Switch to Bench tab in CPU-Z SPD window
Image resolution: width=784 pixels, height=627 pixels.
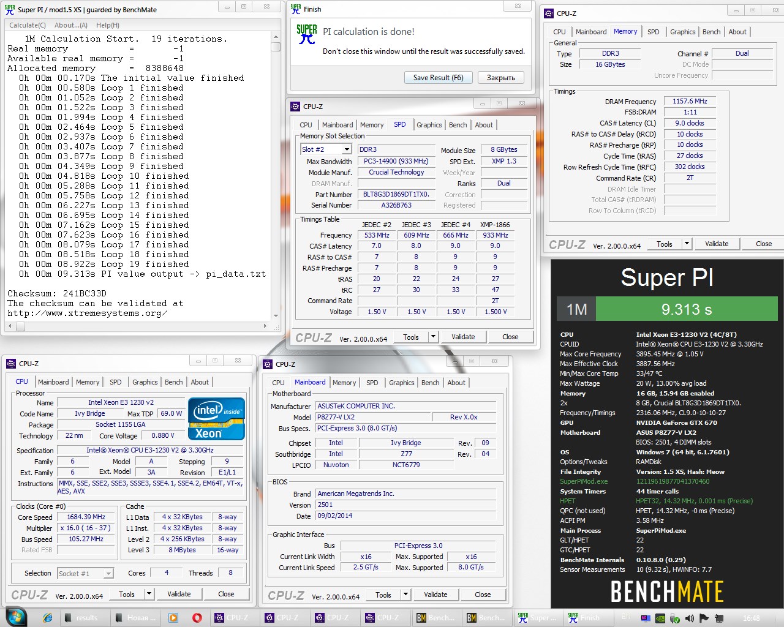tap(458, 125)
